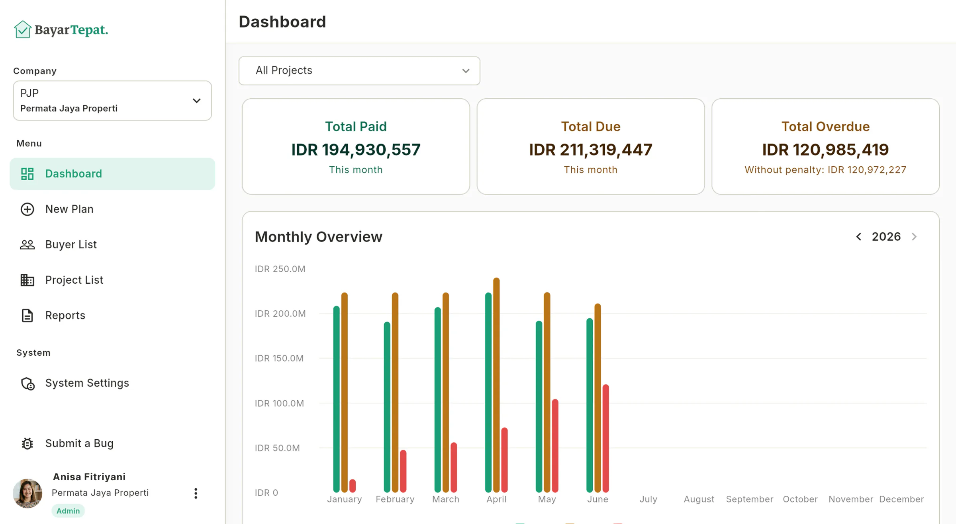956x524 pixels.
Task: Click the BayarTepat. brand name
Action: 71,30
